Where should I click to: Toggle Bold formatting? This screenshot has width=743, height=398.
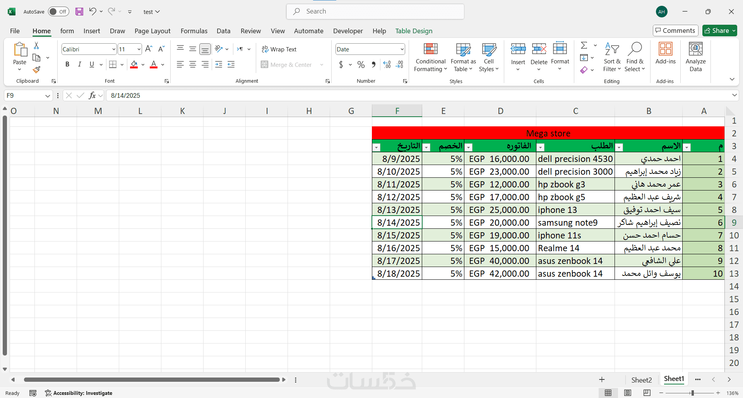click(67, 65)
